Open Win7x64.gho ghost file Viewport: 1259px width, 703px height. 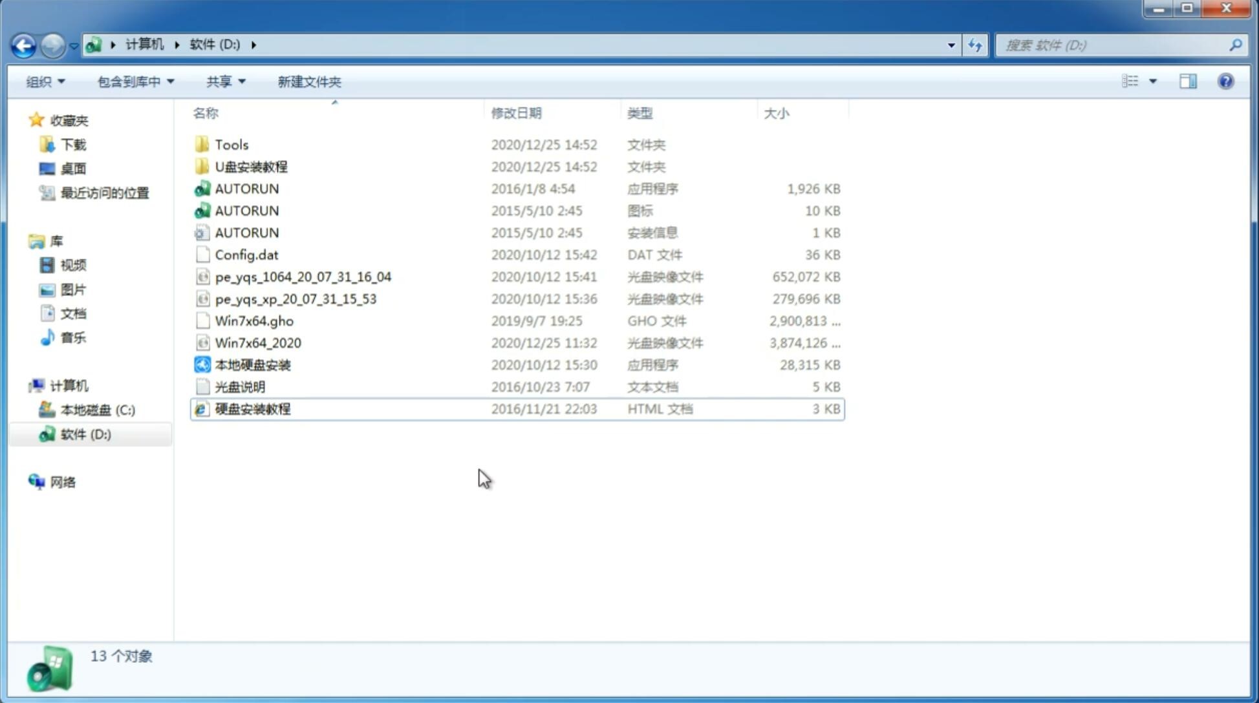[x=254, y=320]
